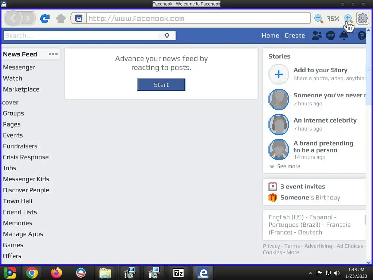Open Friend Lists link

click(x=20, y=212)
